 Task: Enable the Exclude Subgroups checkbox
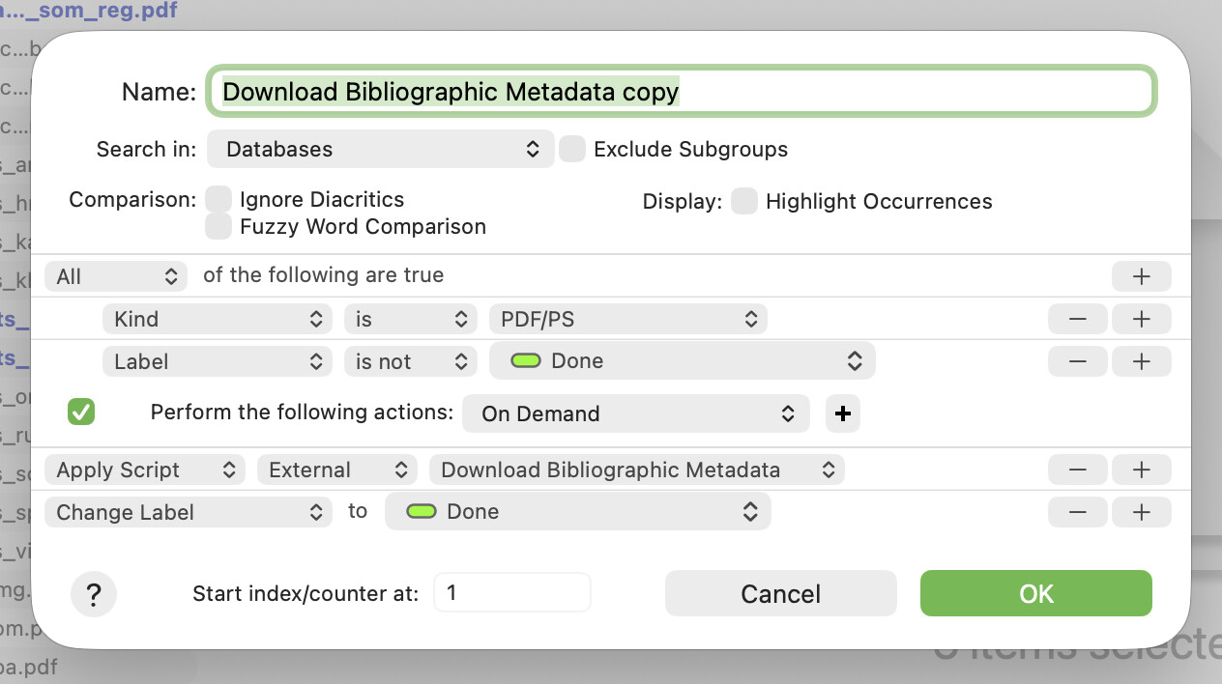pos(572,150)
